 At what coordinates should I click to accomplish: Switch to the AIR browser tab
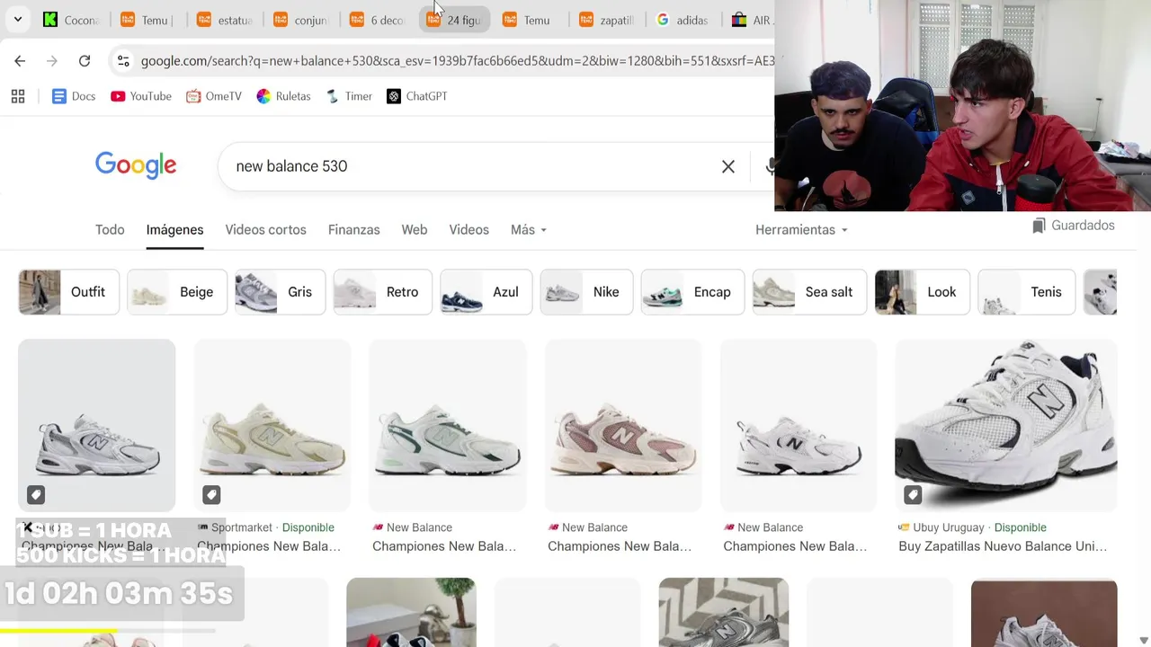[752, 20]
